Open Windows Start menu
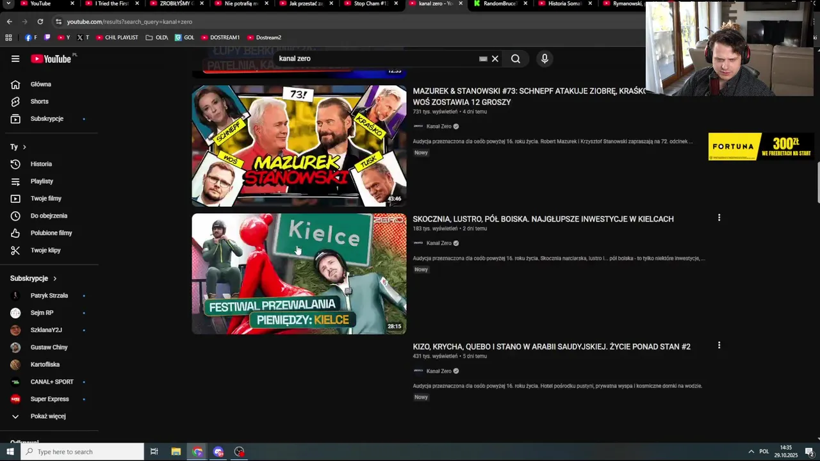The width and height of the screenshot is (820, 461). tap(10, 452)
